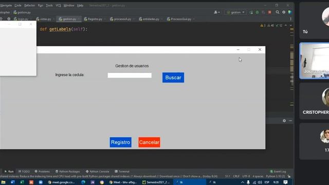The image size is (329, 185).
Task: Open the Problems tool window tab
Action: [x=42, y=171]
